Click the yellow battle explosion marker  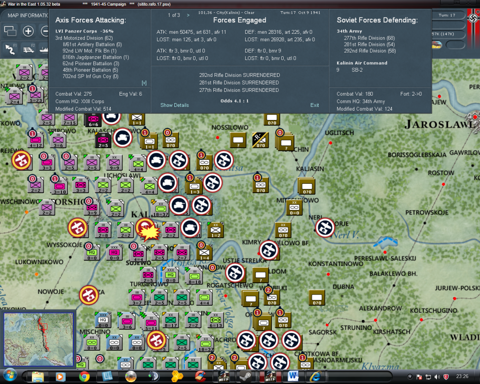(150, 233)
